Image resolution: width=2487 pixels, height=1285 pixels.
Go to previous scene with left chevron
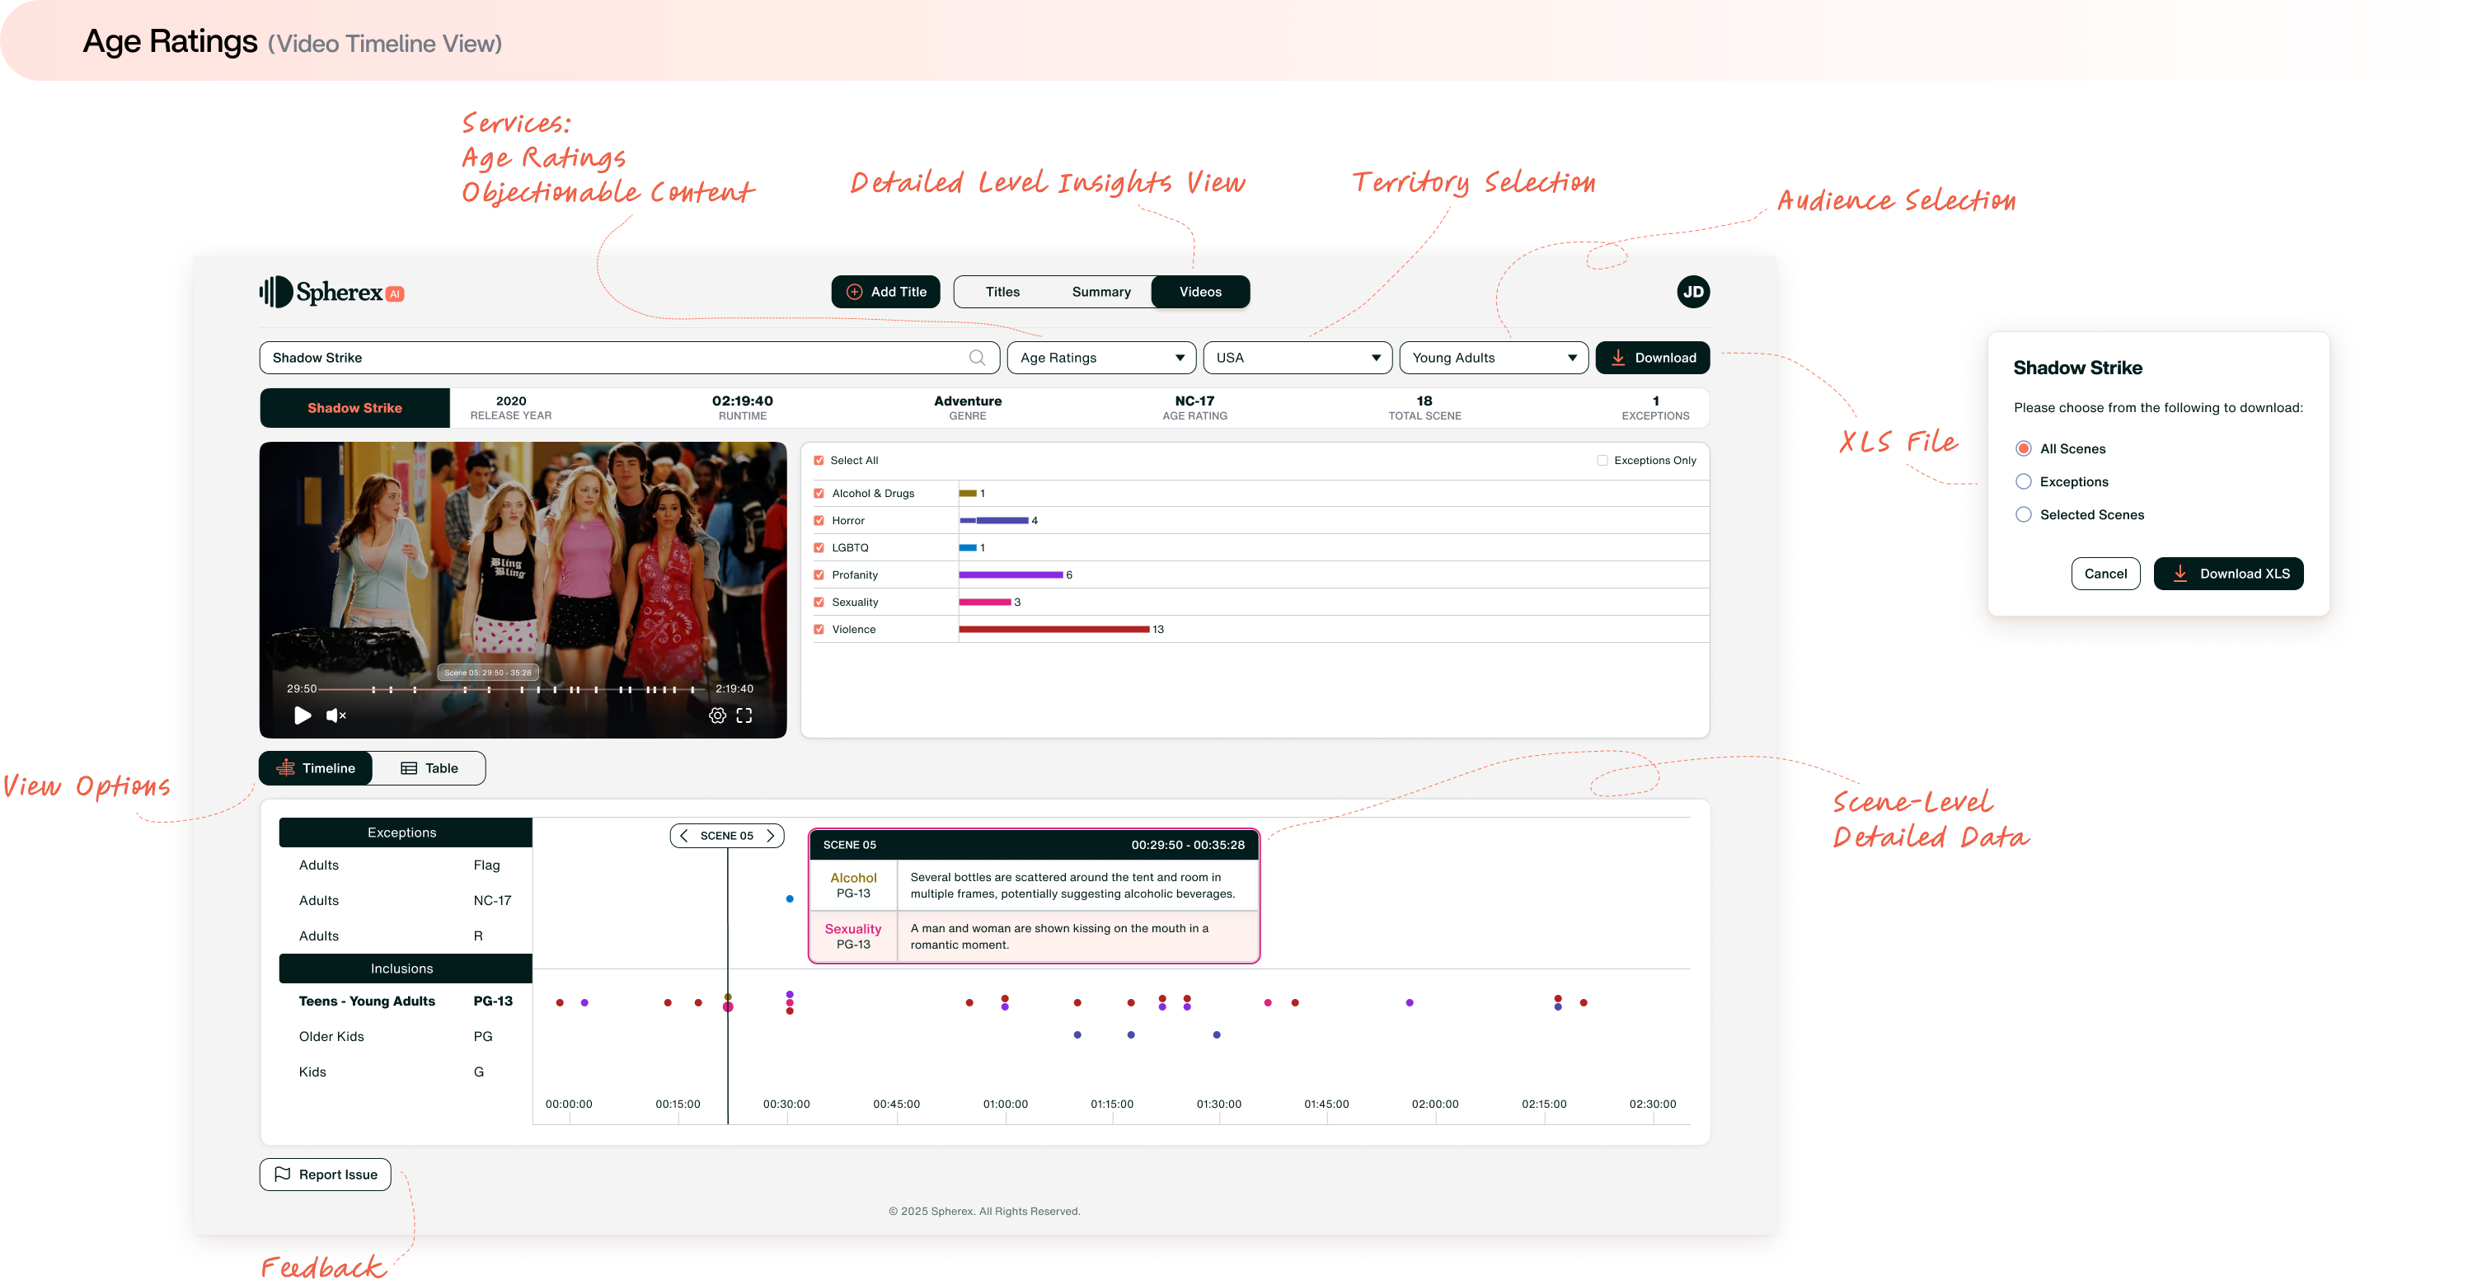coord(684,835)
